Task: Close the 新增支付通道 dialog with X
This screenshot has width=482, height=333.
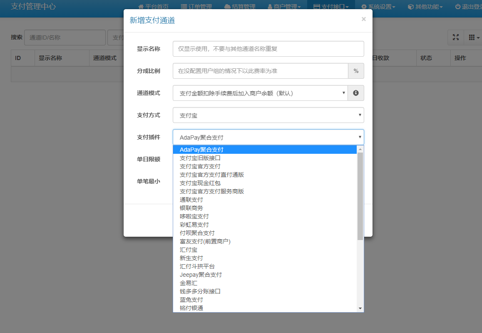Action: (364, 19)
